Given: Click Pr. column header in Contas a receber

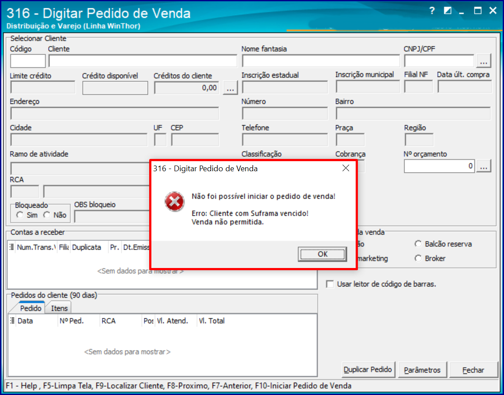Looking at the screenshot, I should (115, 247).
